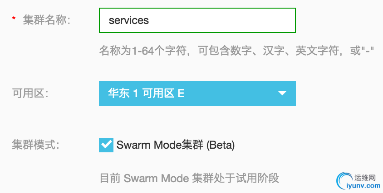Click the blue swirl iyunv logo icon
This screenshot has height=193, width=383.
pos(344,181)
